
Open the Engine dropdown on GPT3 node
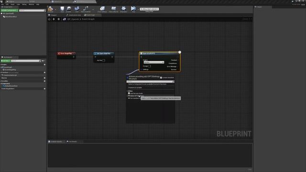point(154,62)
